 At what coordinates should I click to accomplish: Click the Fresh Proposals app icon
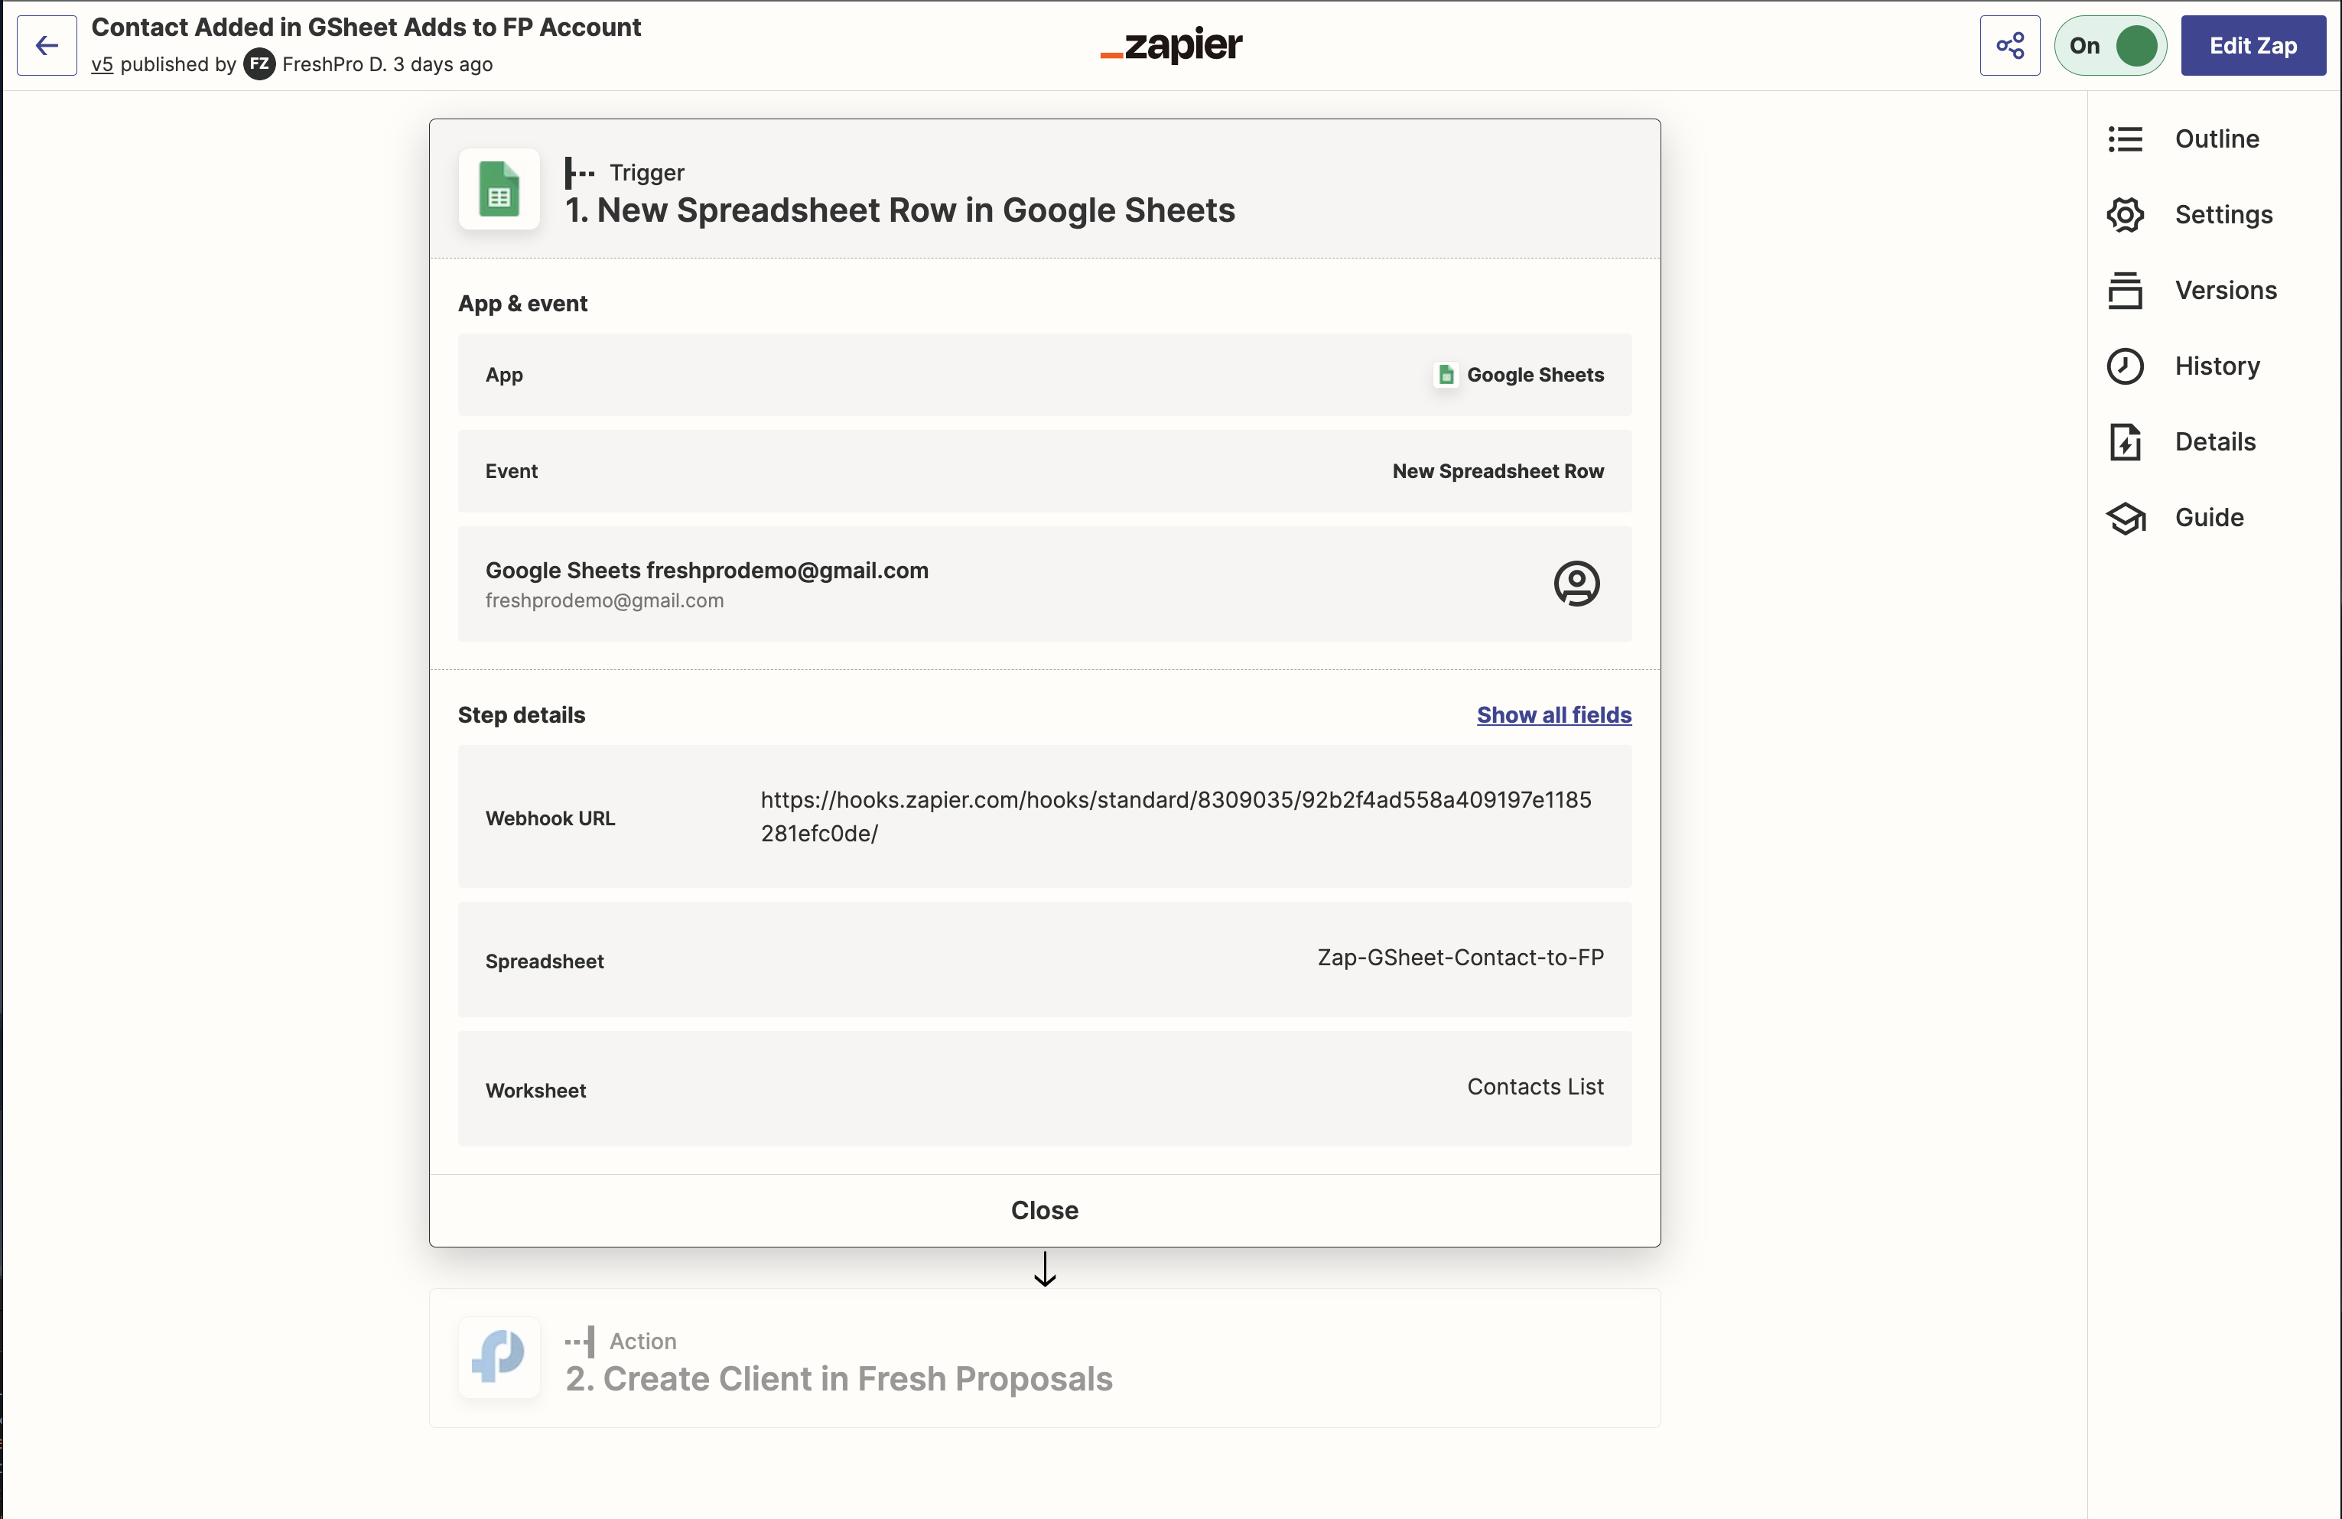[x=499, y=1358]
